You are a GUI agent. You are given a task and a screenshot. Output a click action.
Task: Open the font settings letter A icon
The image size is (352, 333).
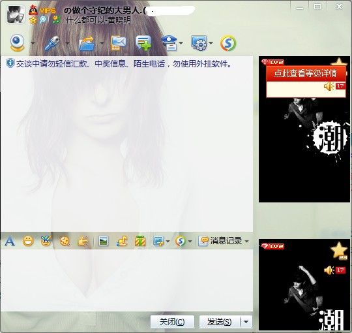(9, 242)
